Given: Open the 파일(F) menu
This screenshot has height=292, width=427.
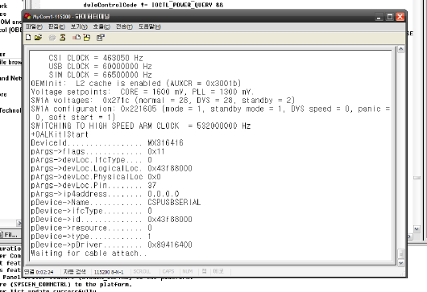Looking at the screenshot, I should (34, 27).
